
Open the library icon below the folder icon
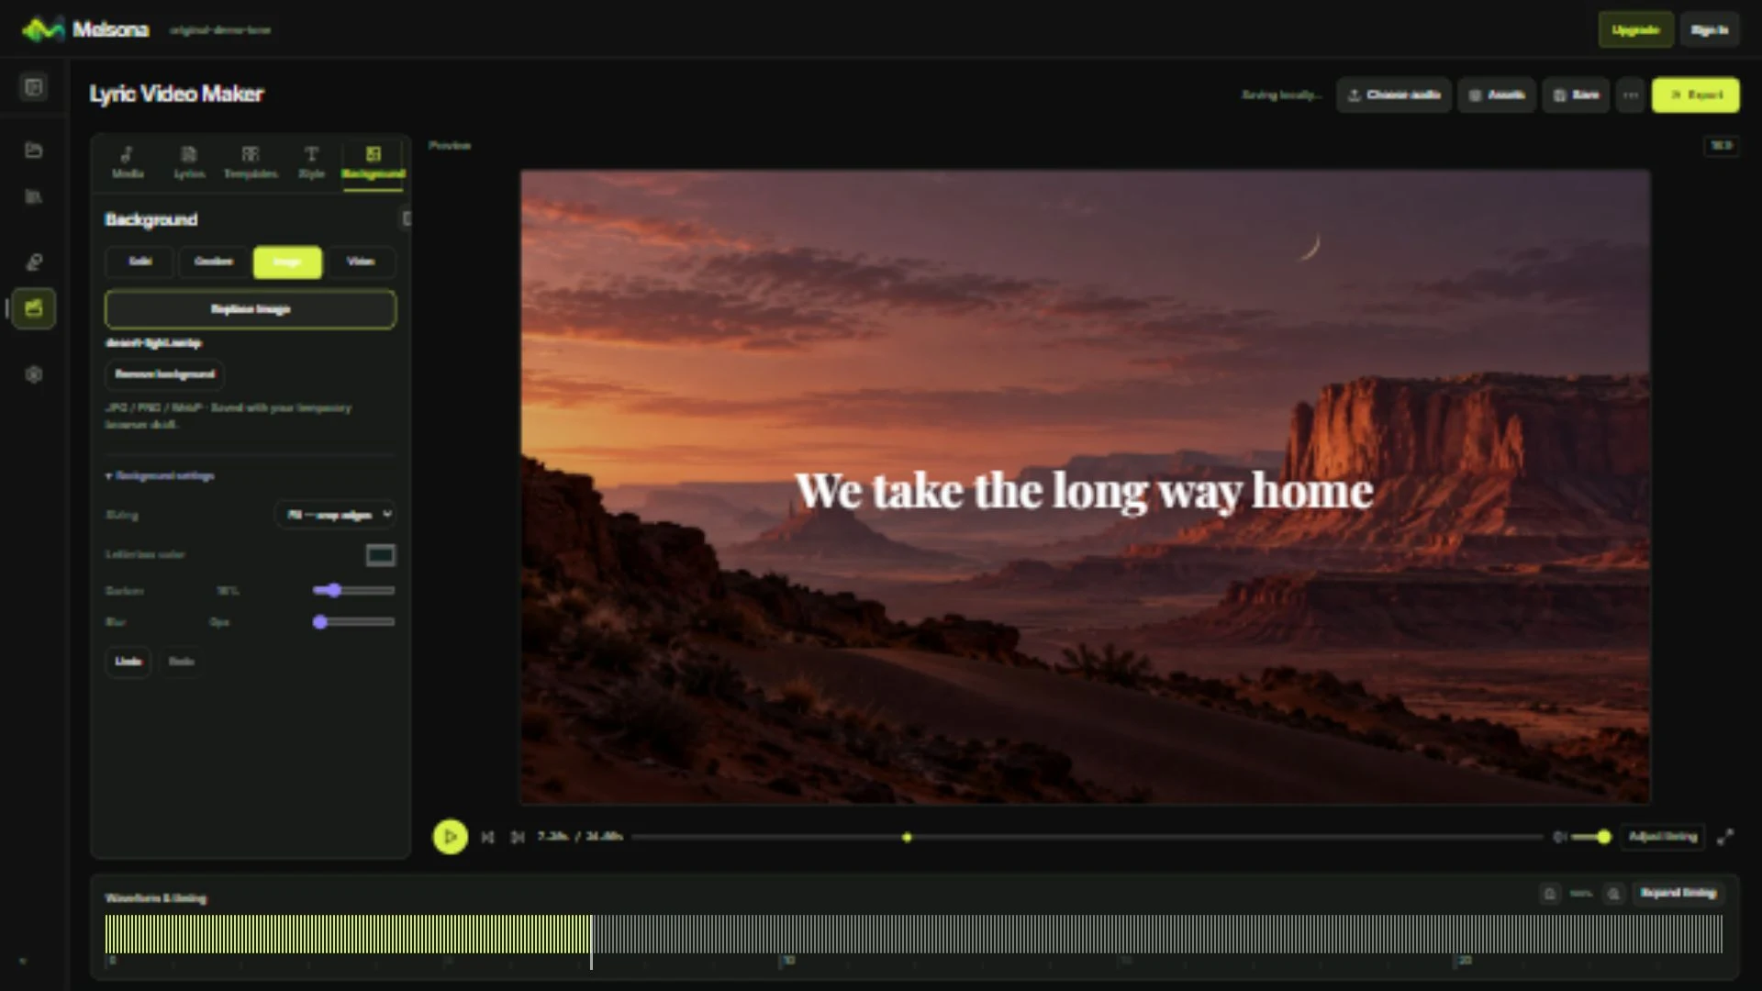[34, 196]
